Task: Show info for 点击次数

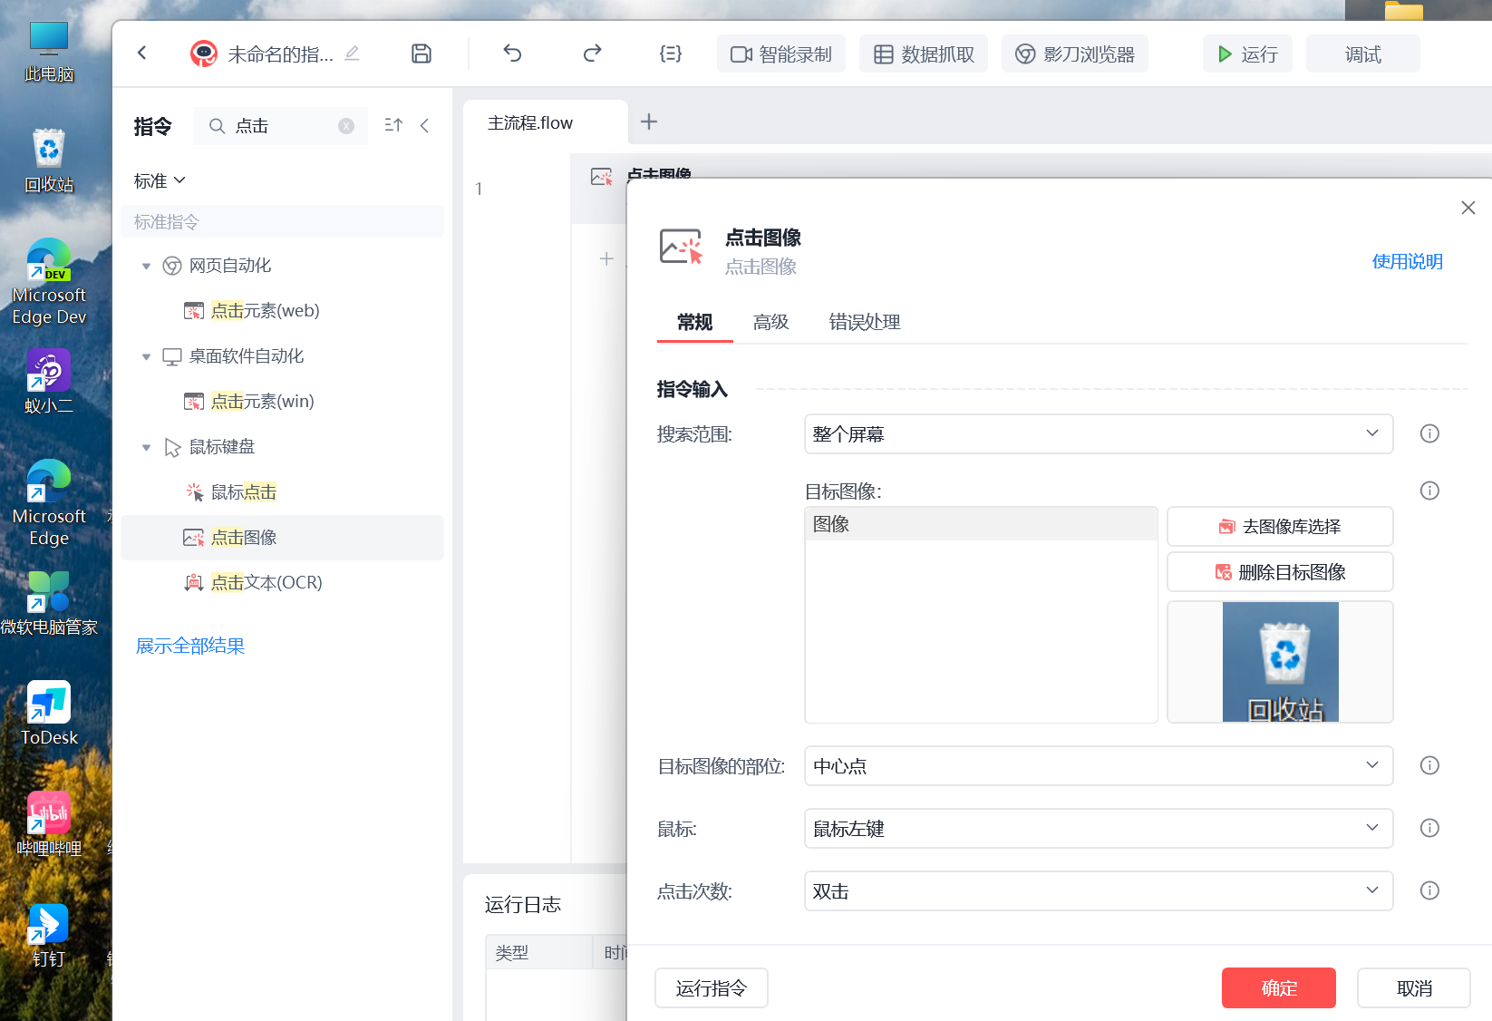Action: click(1429, 890)
